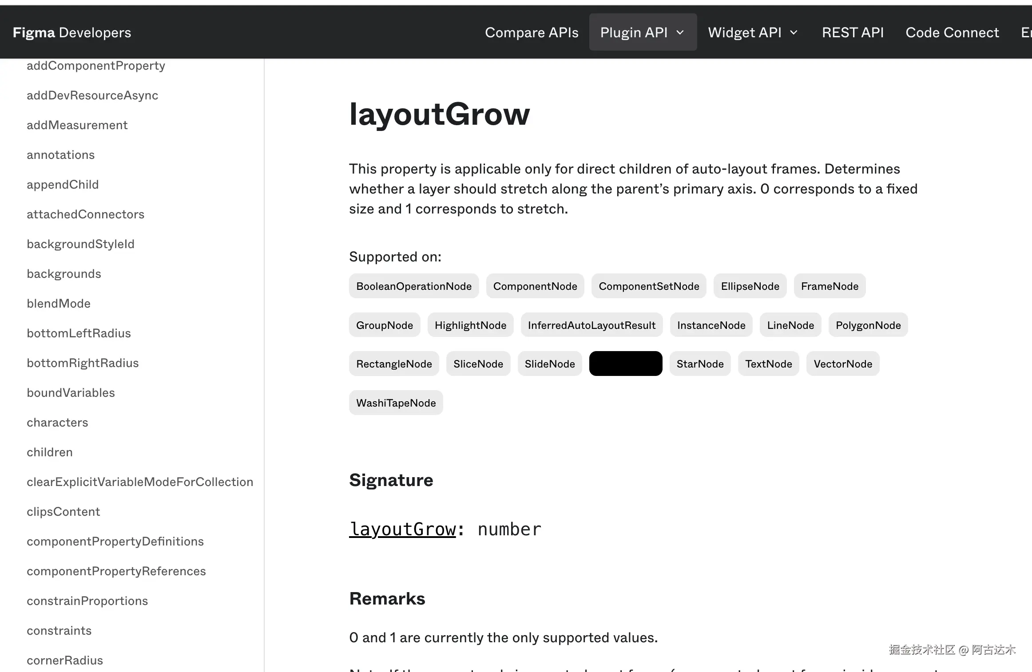
Task: Go to componentPropertyReferences sidebar item
Action: pyautogui.click(x=116, y=571)
